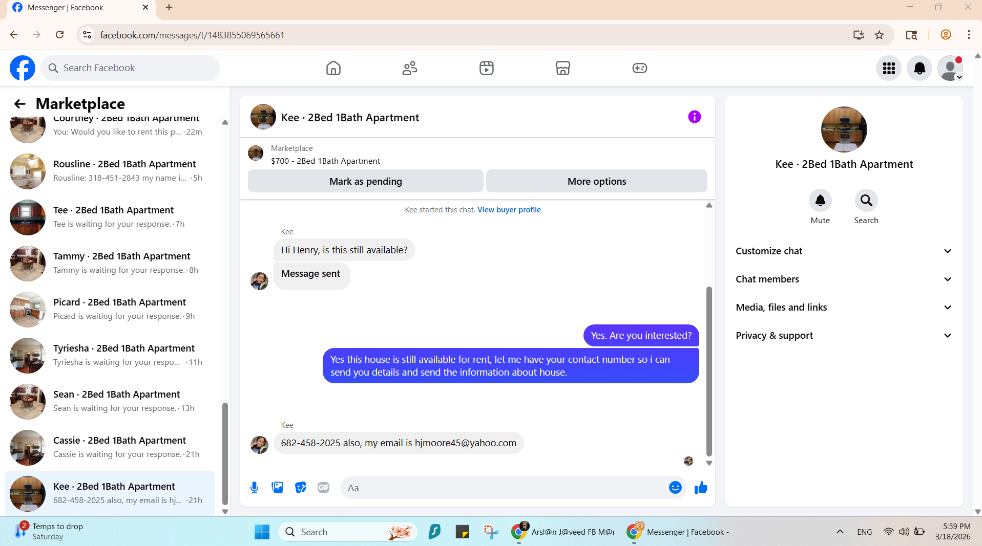Attach a photo using the image icon
982x546 pixels.
[x=278, y=488]
